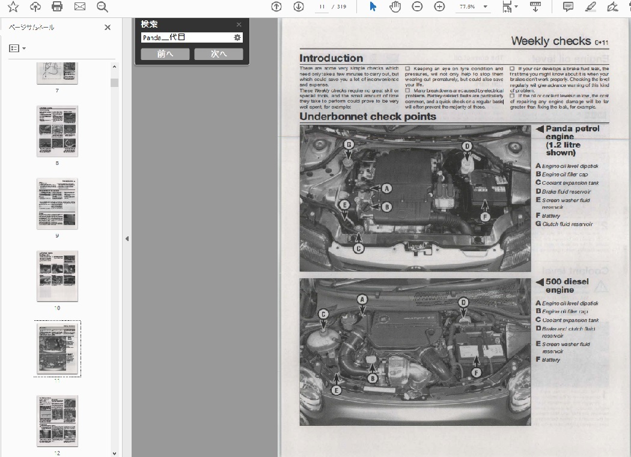The height and width of the screenshot is (457, 631).
Task: Open search settings gear icon
Action: 237,37
